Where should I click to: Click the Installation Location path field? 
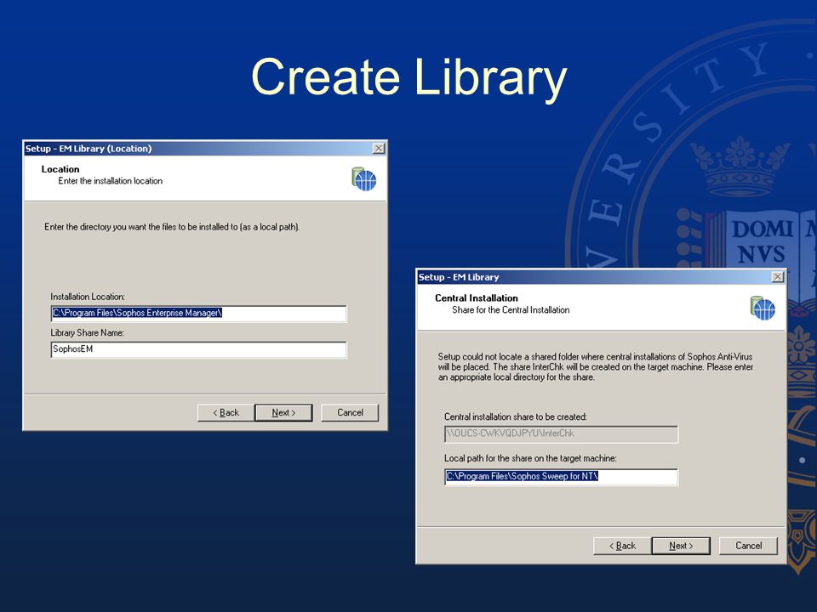pos(198,314)
